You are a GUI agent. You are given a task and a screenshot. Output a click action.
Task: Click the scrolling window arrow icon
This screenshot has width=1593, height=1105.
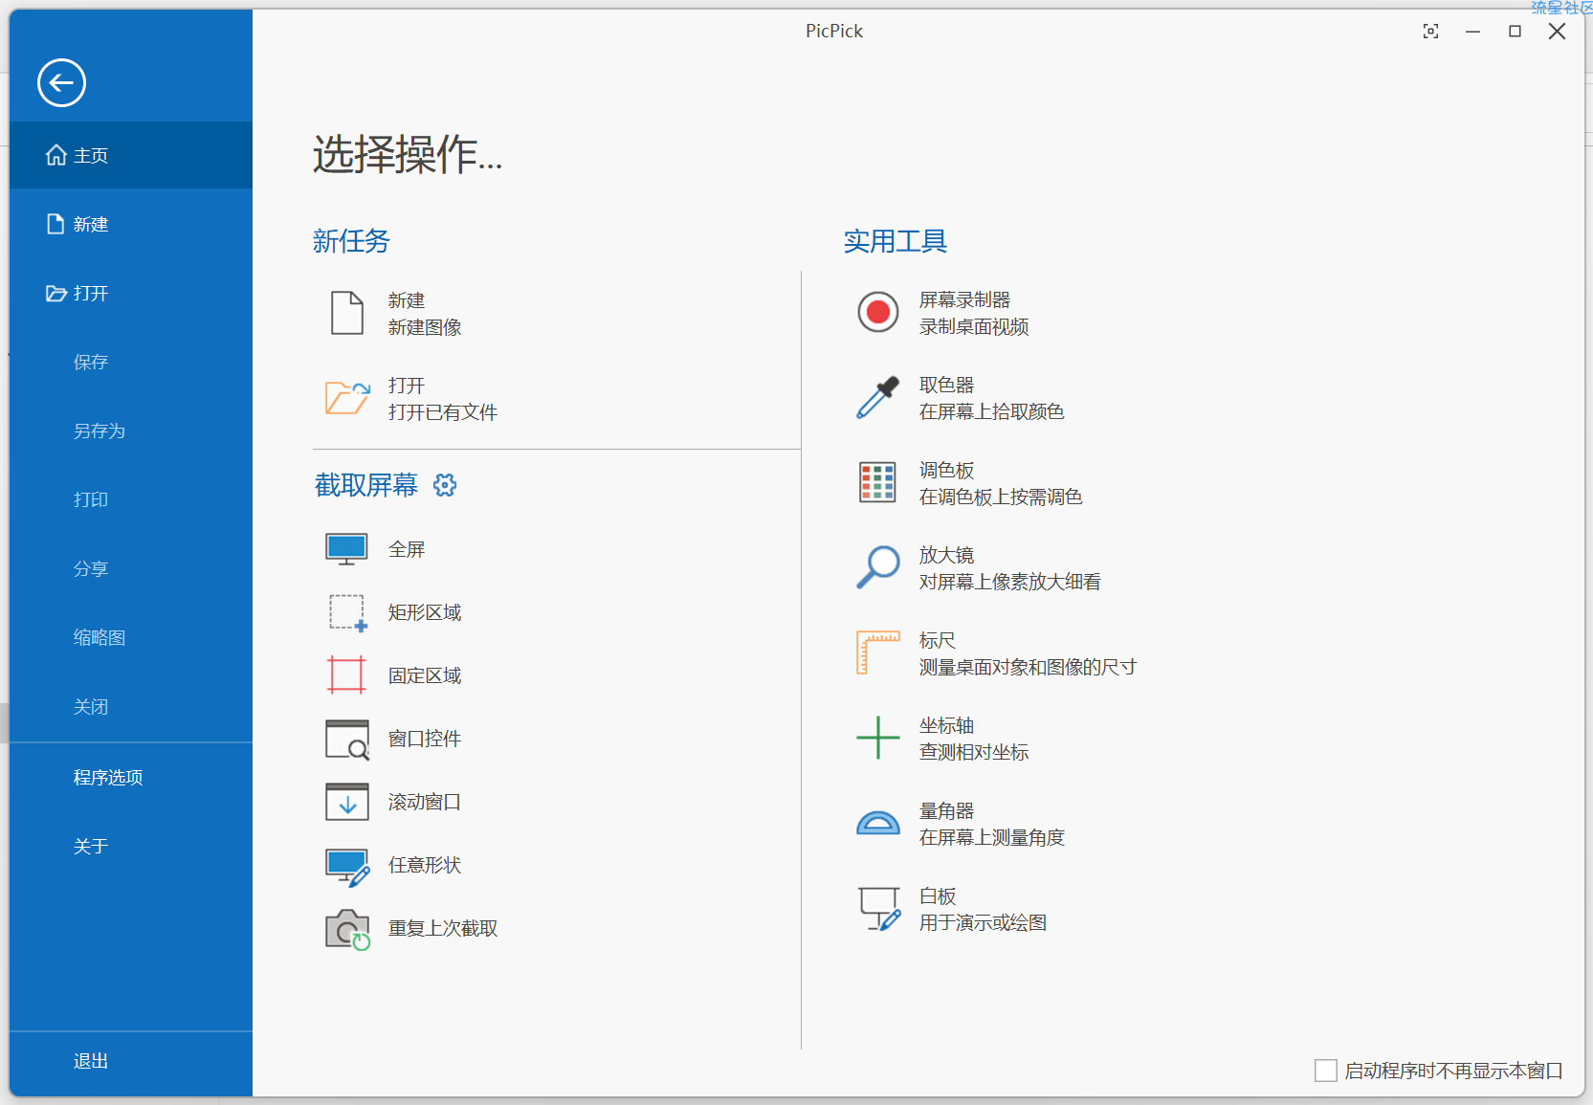point(347,802)
